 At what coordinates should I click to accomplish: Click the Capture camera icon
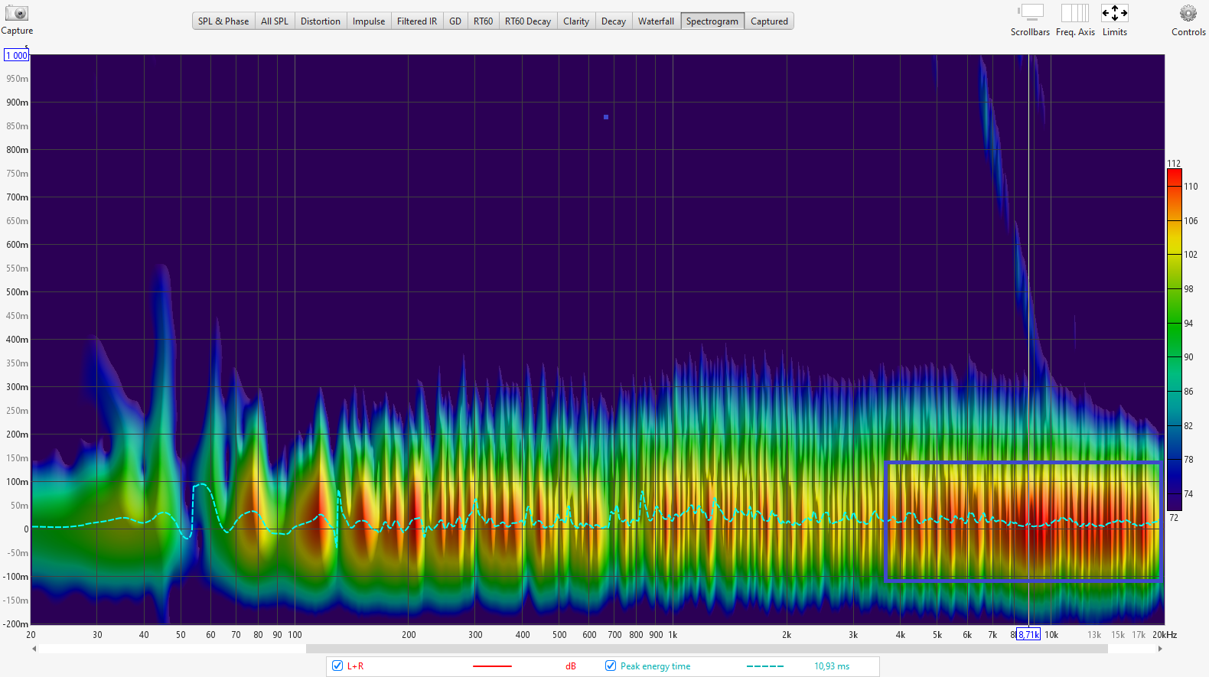click(x=16, y=14)
